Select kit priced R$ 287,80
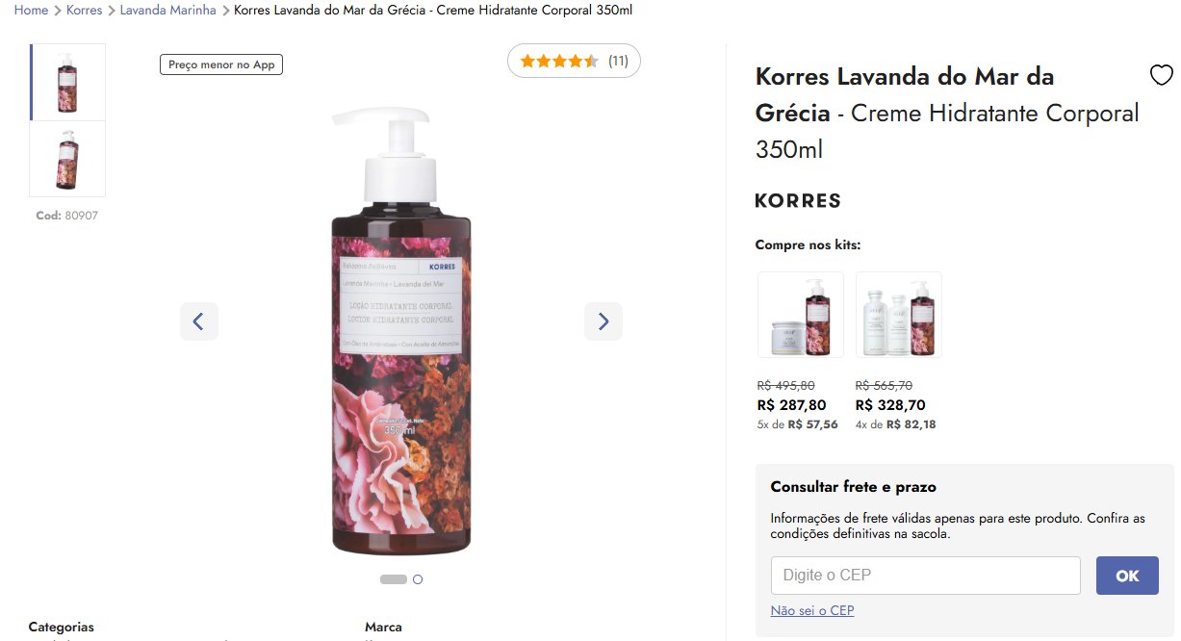1181x641 pixels. pos(792,405)
